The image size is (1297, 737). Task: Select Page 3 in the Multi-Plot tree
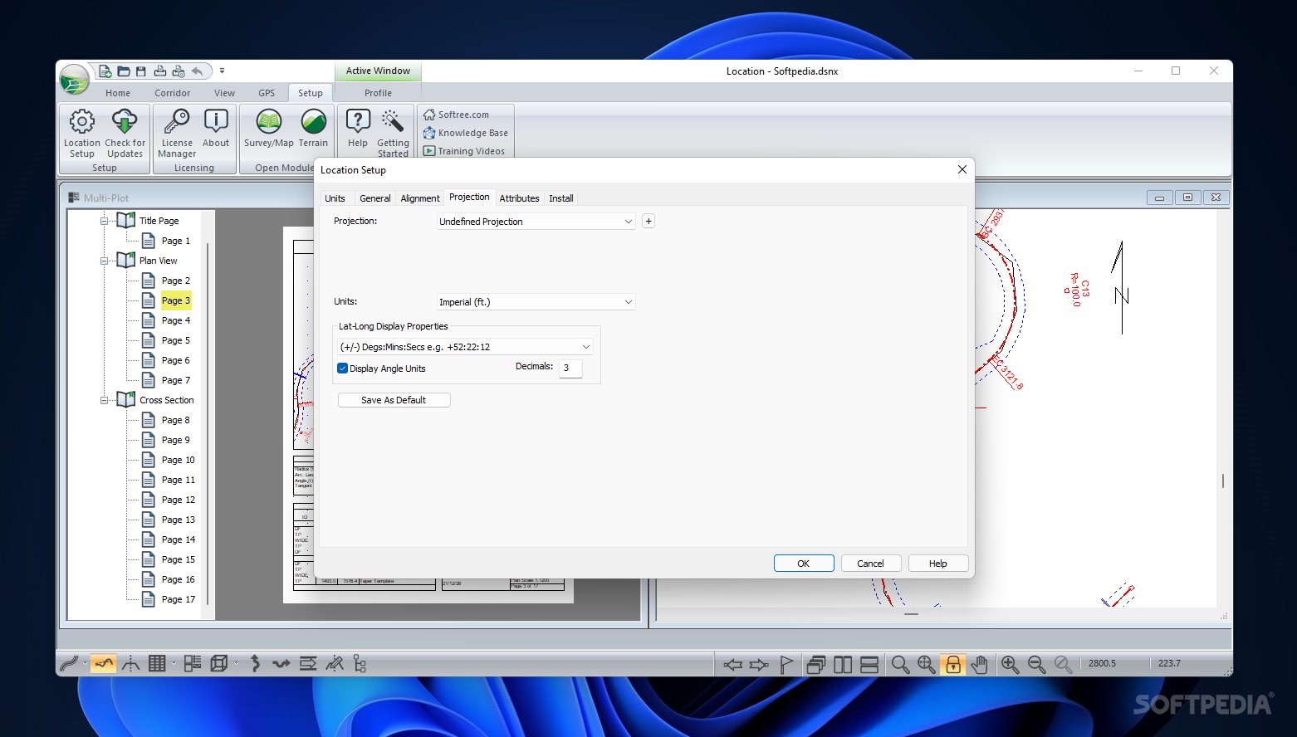175,300
